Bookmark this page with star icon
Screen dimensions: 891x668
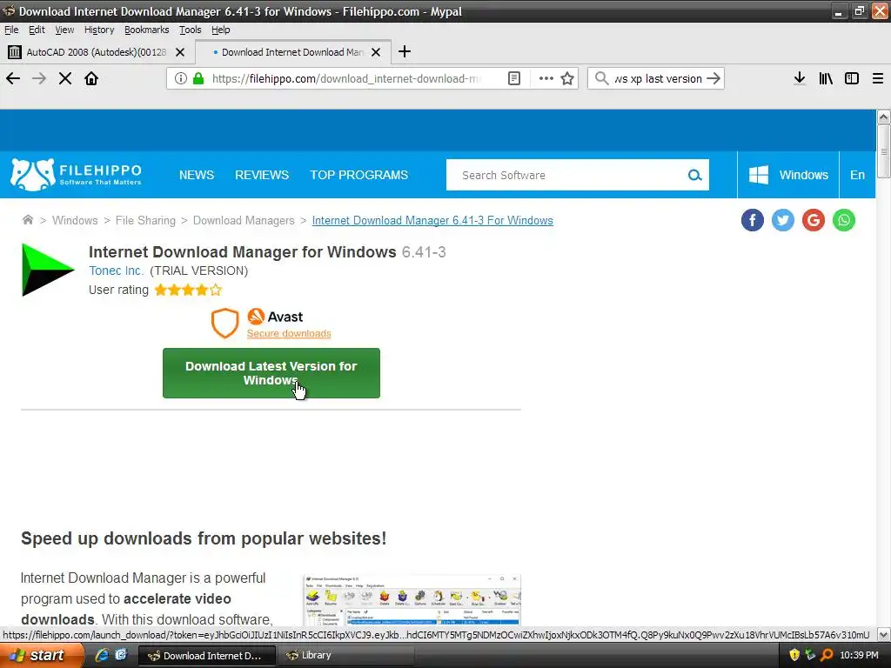coord(567,78)
